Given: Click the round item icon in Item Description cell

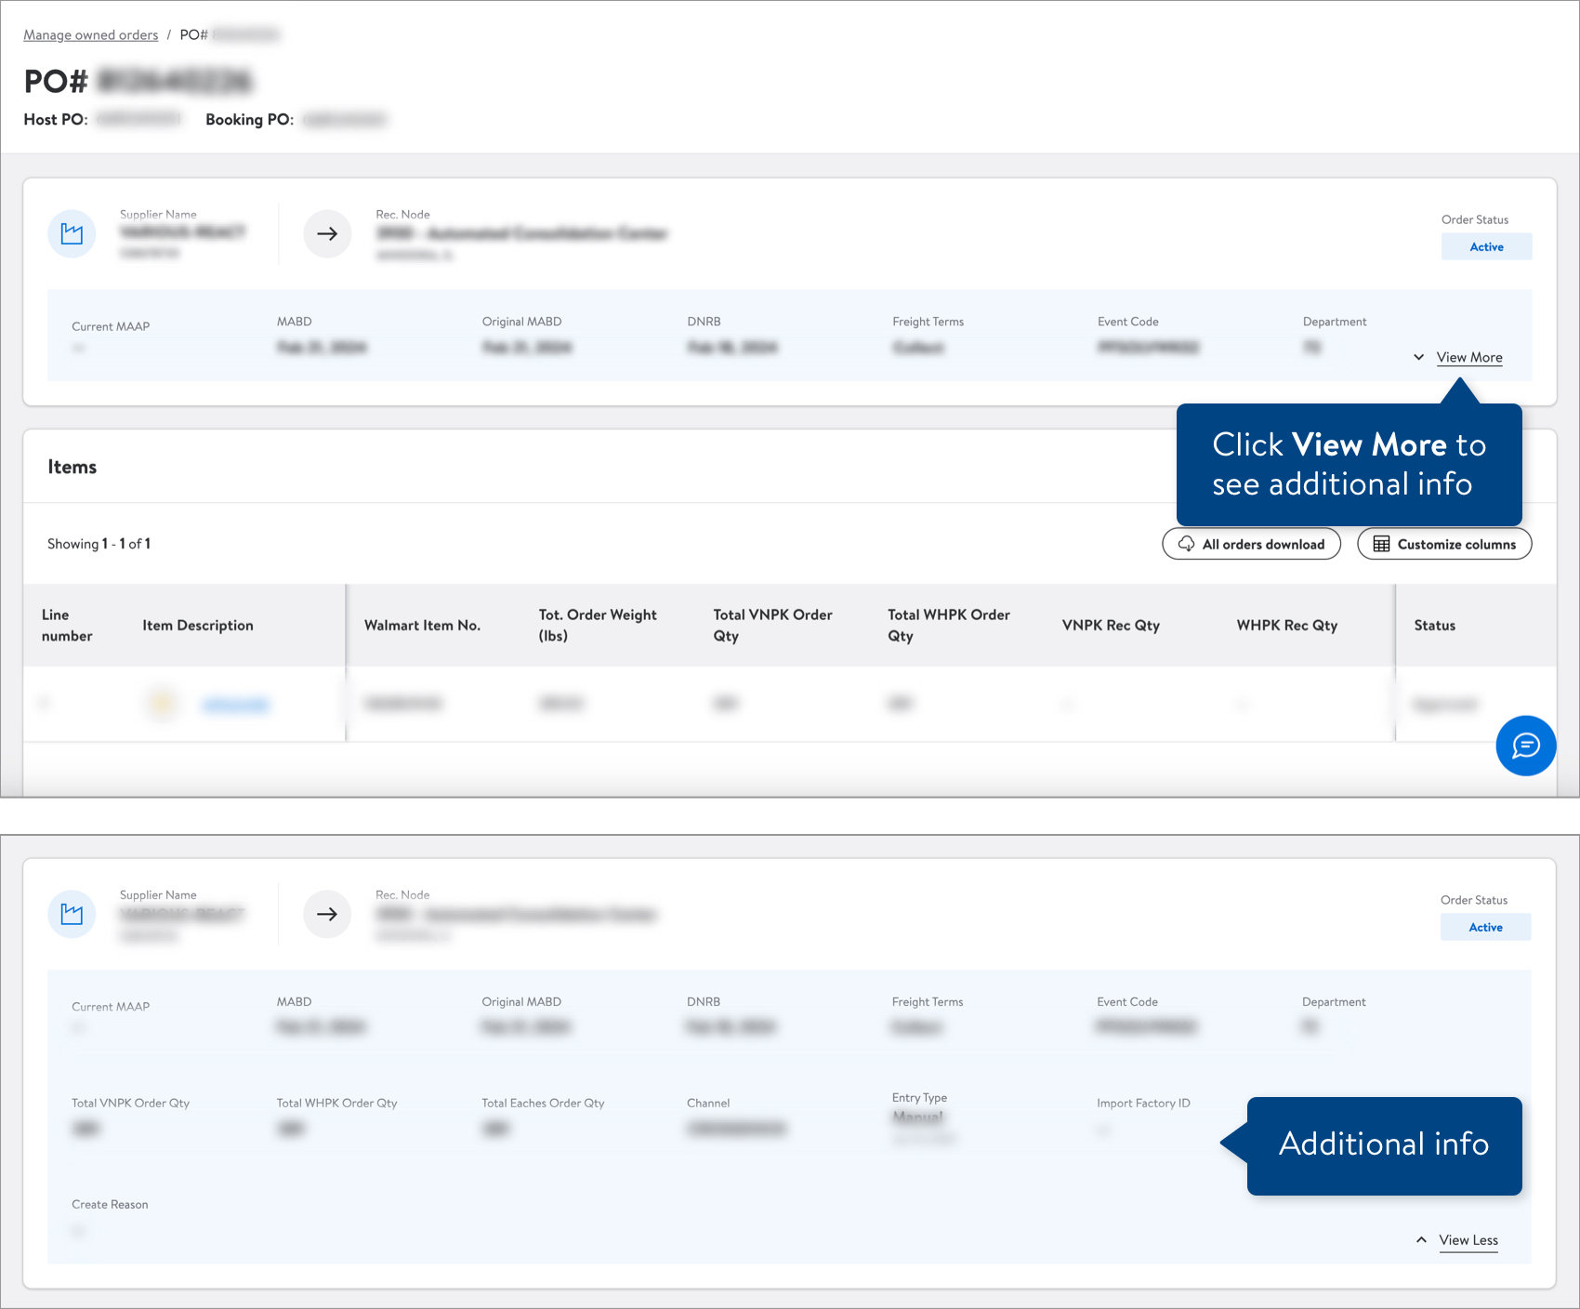Looking at the screenshot, I should pos(162,704).
